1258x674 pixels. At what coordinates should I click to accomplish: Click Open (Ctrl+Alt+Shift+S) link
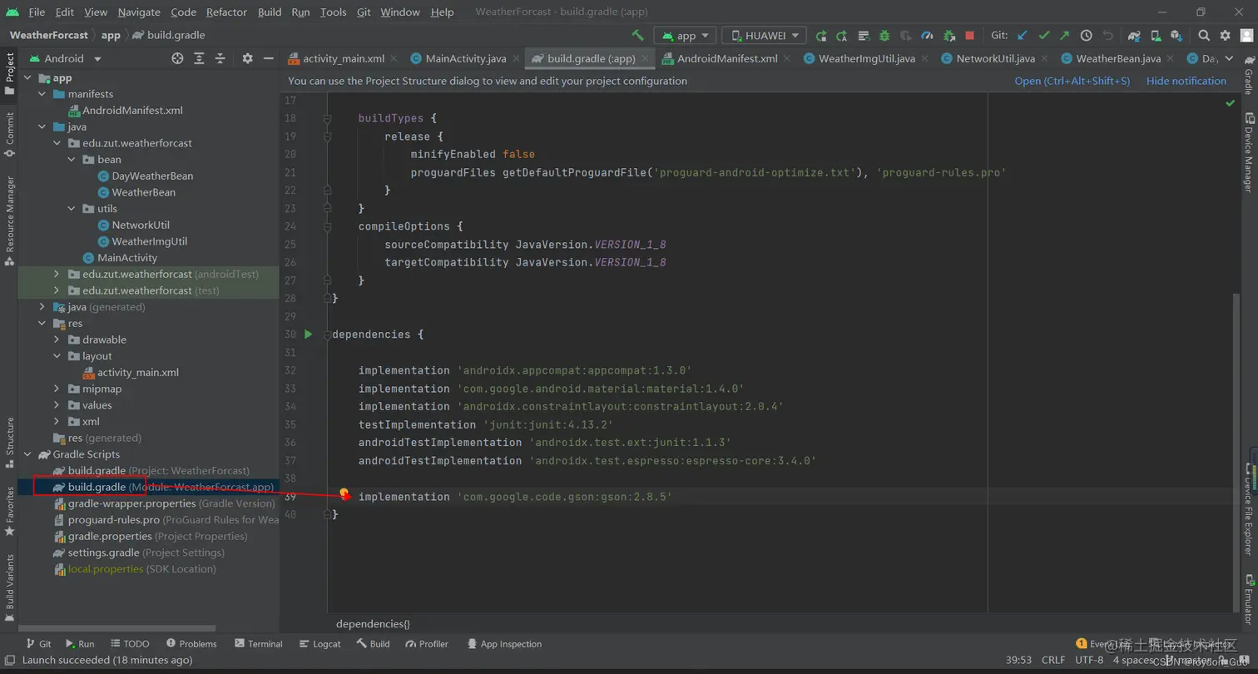coord(1072,81)
